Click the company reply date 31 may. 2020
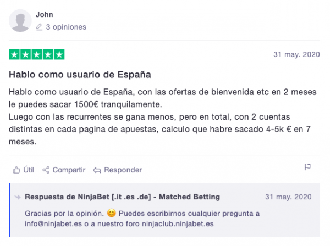The height and width of the screenshot is (246, 330). point(288,197)
